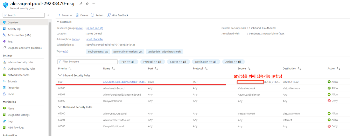Viewport: 350px width, 136px height.
Task: Collapse the Inbound Security Rules group
Action: (59, 75)
